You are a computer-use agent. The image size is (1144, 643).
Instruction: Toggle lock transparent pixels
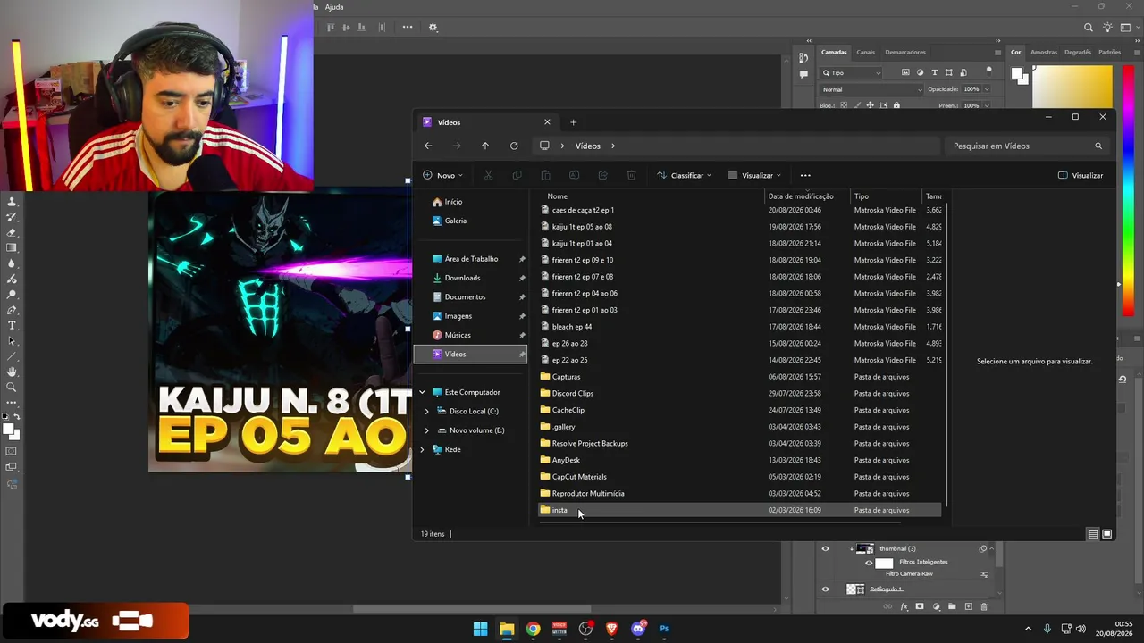[845, 105]
